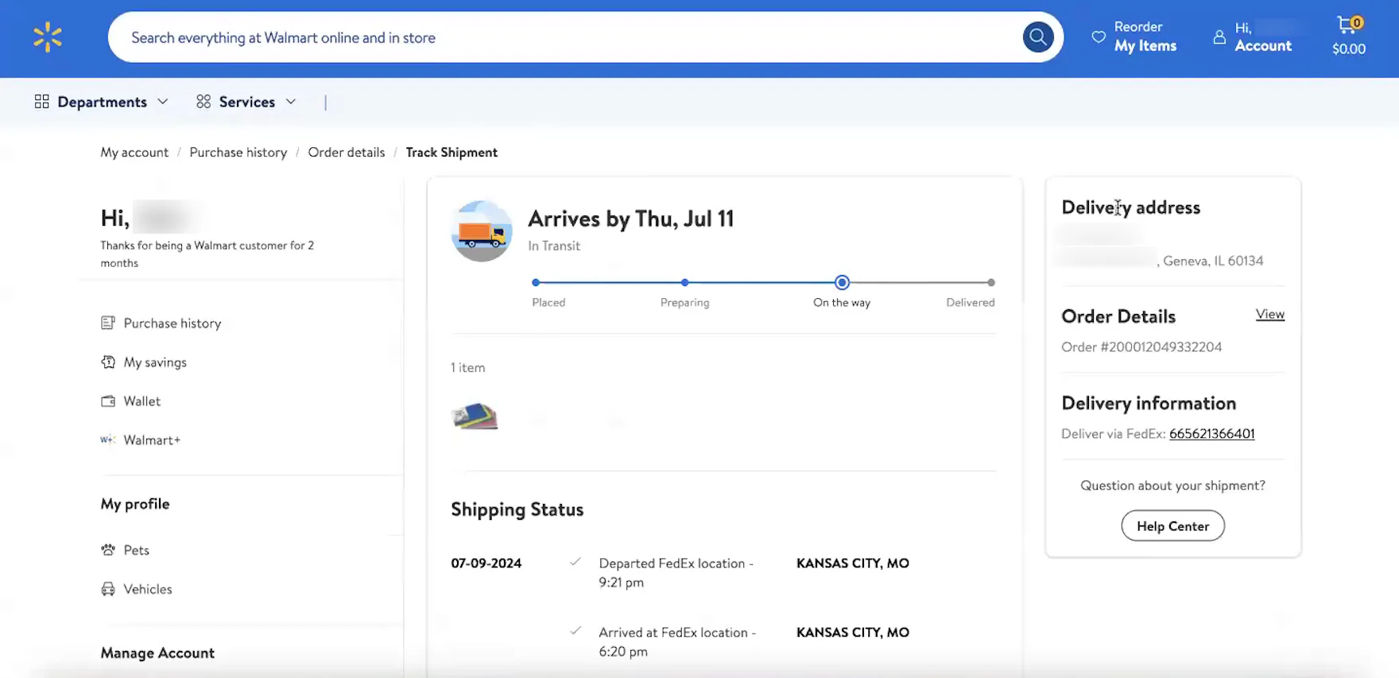This screenshot has height=678, width=1399.
Task: Open Vehicles profile link
Action: [x=148, y=589]
